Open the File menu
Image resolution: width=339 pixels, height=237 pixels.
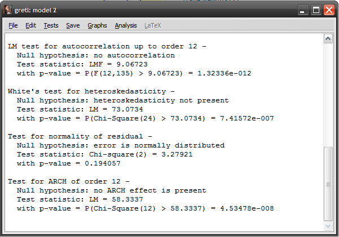(x=13, y=25)
